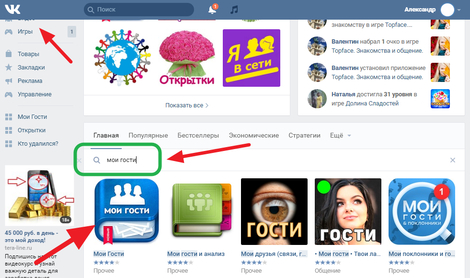Click Показать все link
The image size is (470, 278).
(187, 105)
